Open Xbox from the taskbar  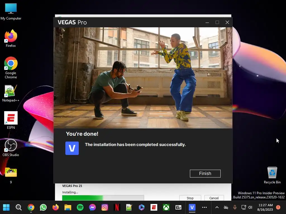click(x=166, y=207)
